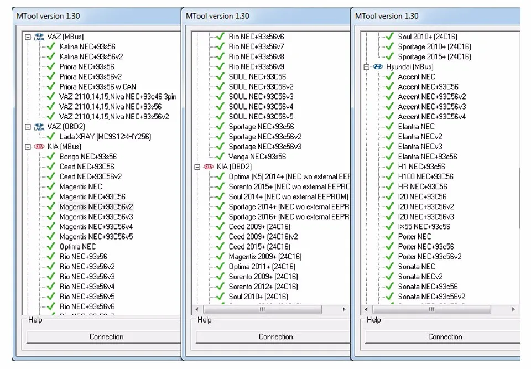Image resolution: width=531 pixels, height=369 pixels.
Task: Select Kalina NEC+93s56v2 in the tree
Action: (x=91, y=56)
